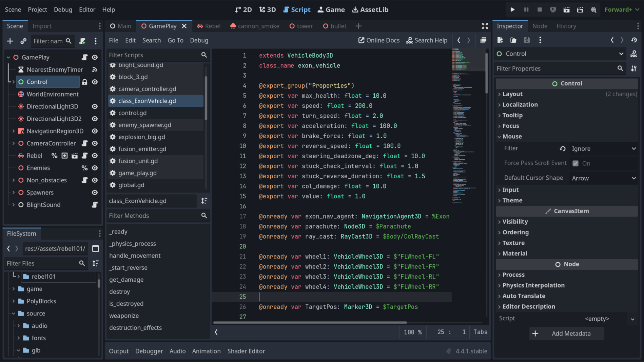Create a new resource in the Inspector
The height and width of the screenshot is (362, 644).
tap(500, 40)
